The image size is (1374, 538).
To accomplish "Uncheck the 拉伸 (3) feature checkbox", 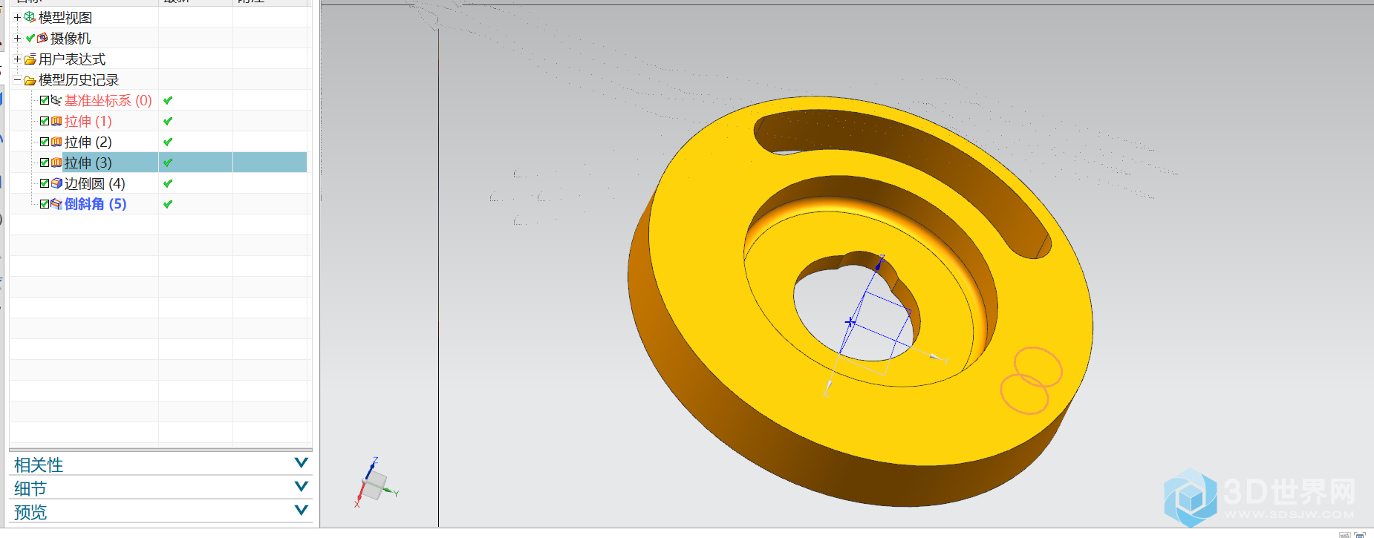I will click(x=45, y=163).
